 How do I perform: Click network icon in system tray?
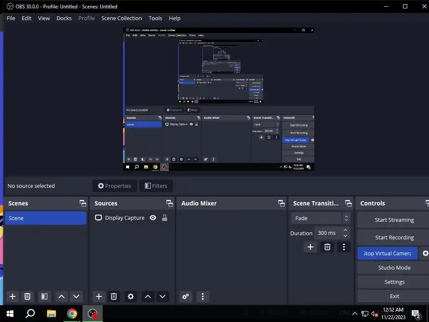(x=365, y=314)
